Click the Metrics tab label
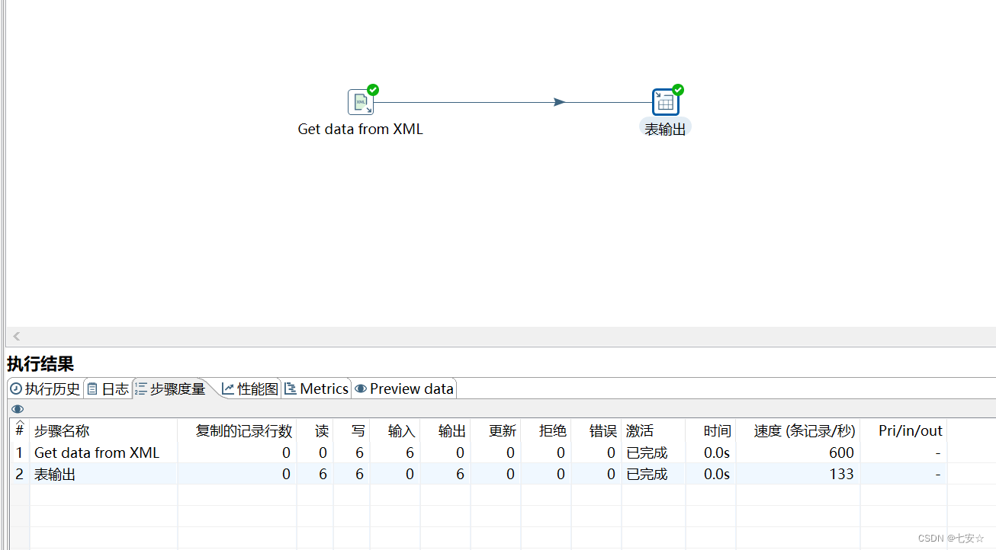996x550 pixels. (323, 389)
